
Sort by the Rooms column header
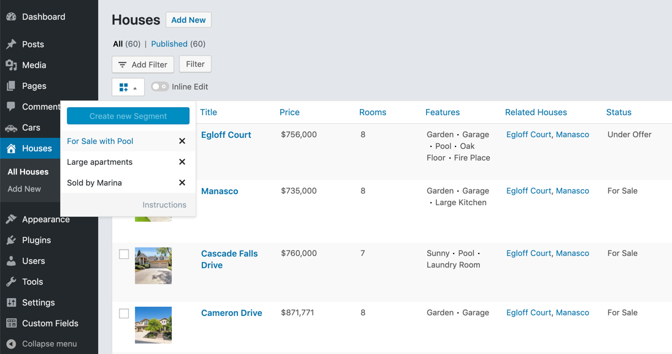point(372,112)
